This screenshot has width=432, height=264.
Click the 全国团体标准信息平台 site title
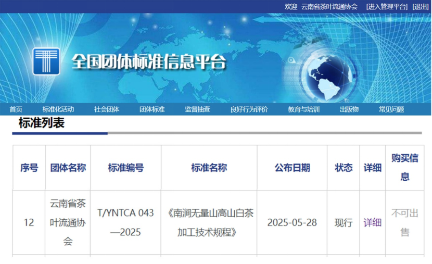(149, 62)
